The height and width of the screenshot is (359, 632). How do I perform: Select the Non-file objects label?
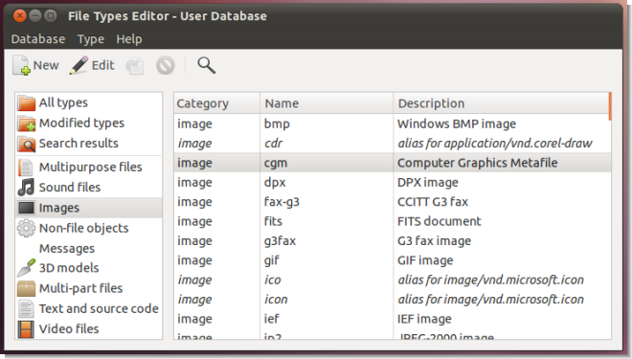pyautogui.click(x=84, y=228)
